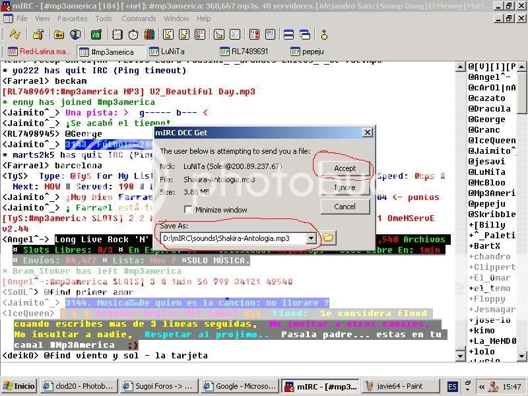Open the Received Files toolbar icon
The width and height of the screenshot is (528, 396).
coord(219,34)
